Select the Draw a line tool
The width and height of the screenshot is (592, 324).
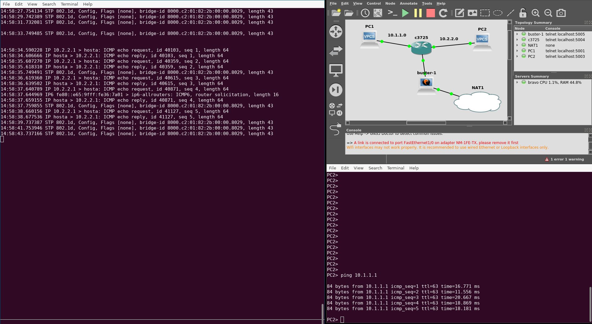pyautogui.click(x=510, y=13)
